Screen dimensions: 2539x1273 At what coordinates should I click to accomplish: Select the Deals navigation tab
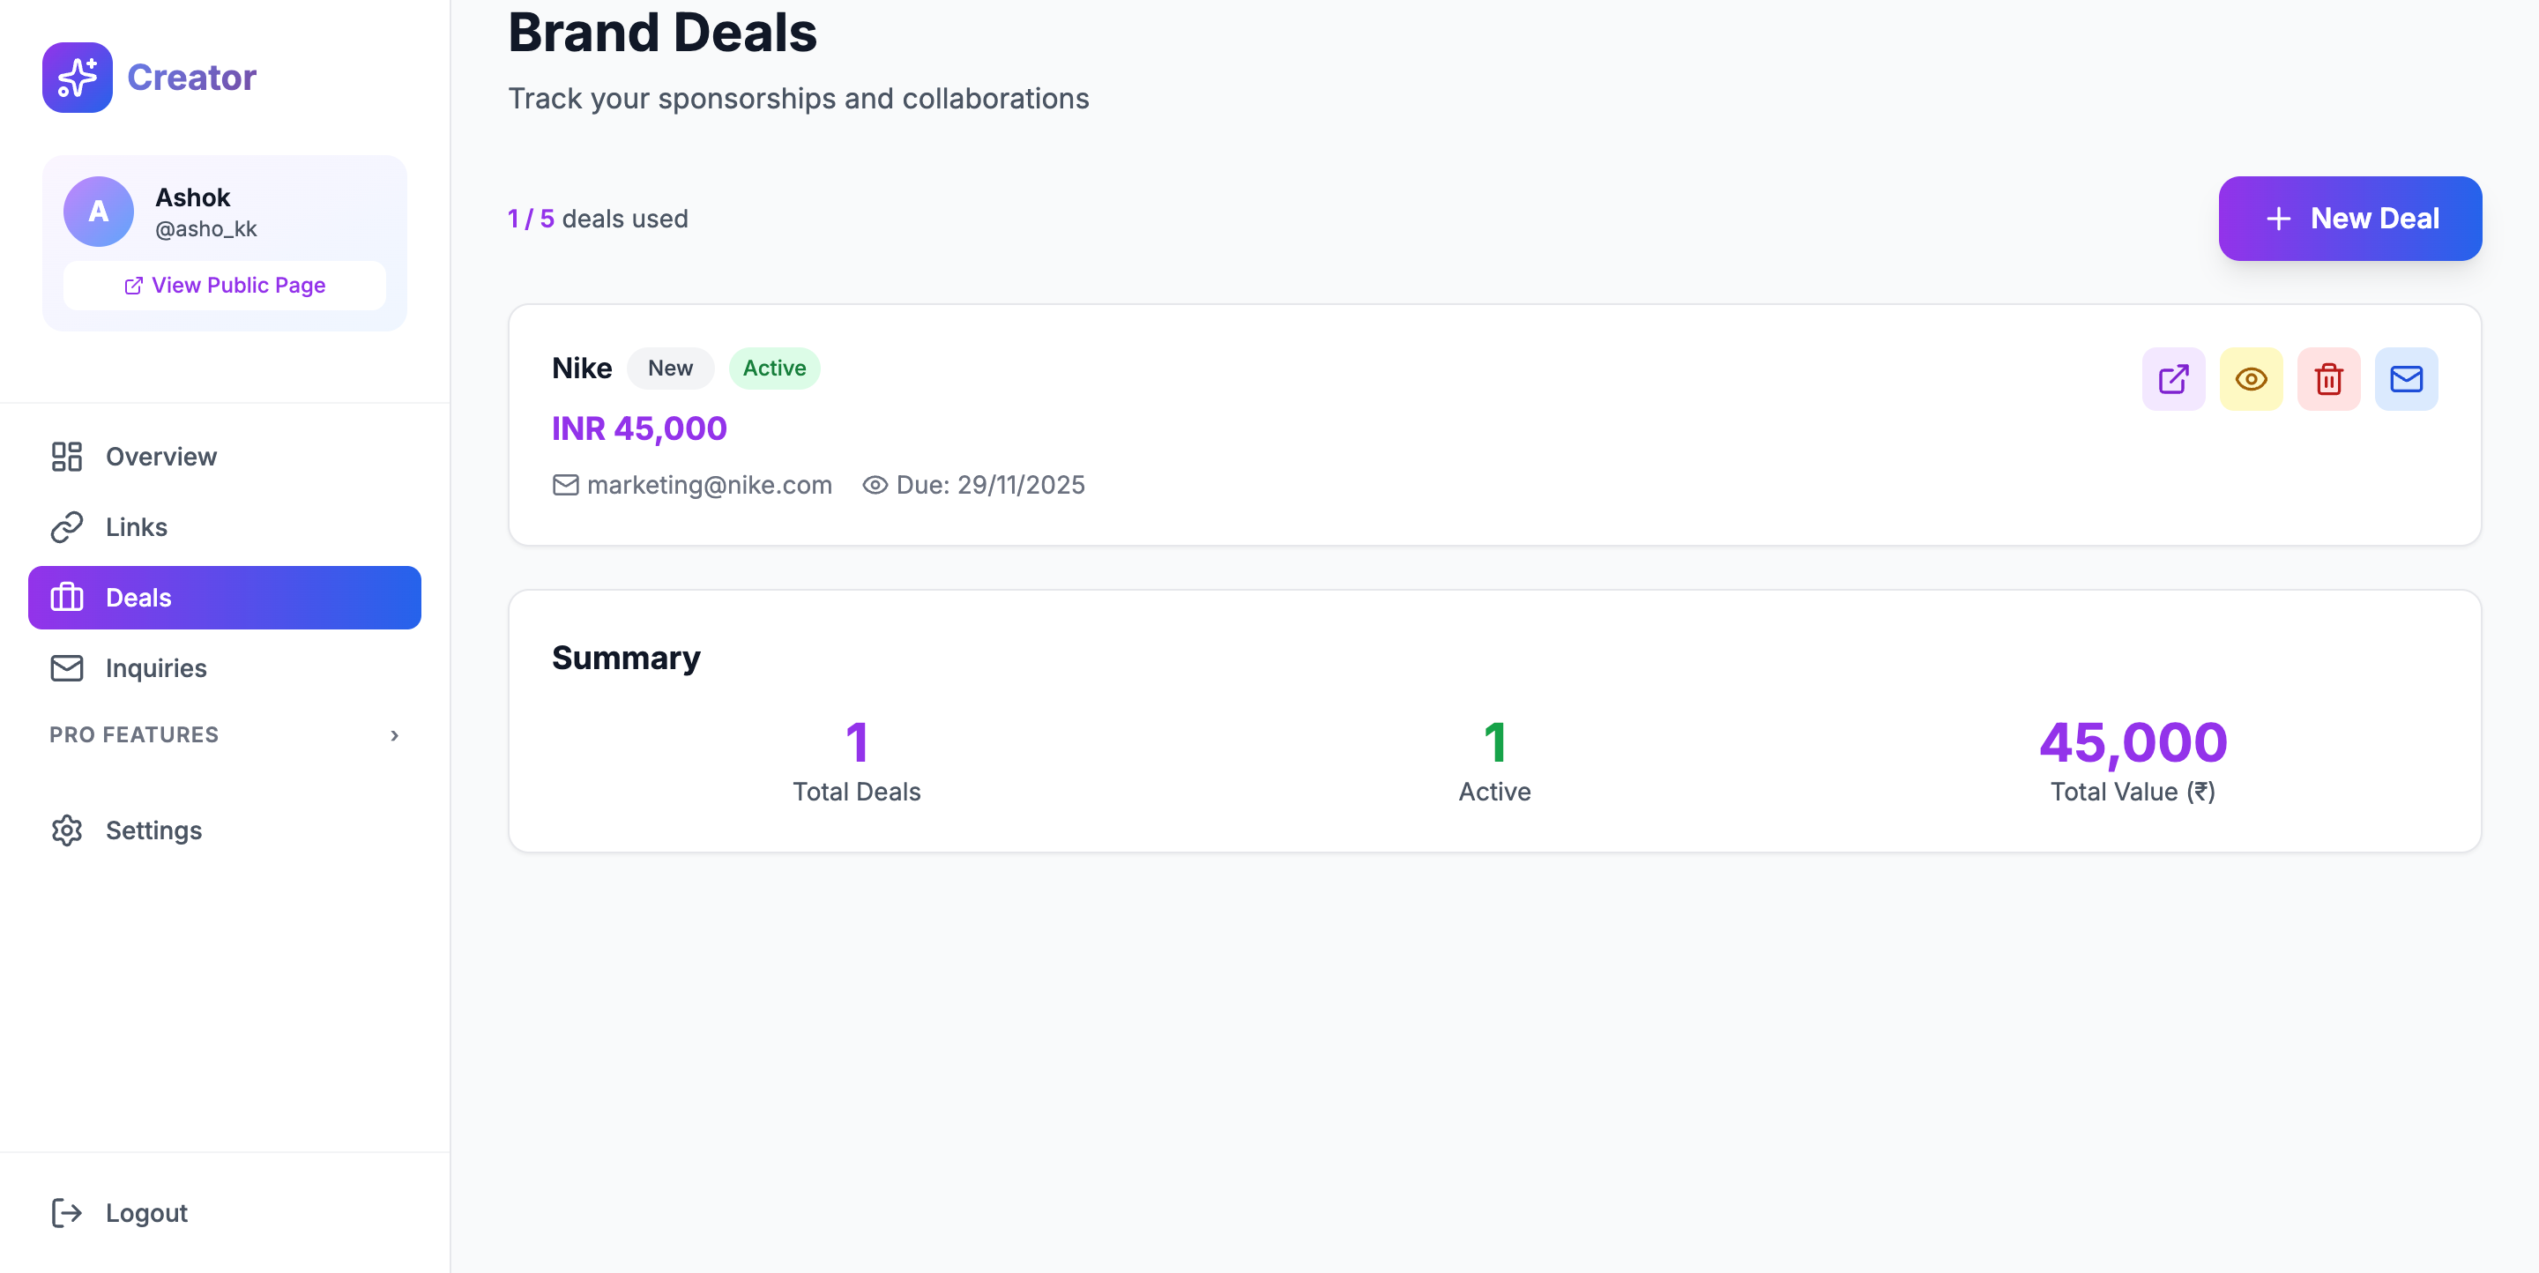[225, 597]
